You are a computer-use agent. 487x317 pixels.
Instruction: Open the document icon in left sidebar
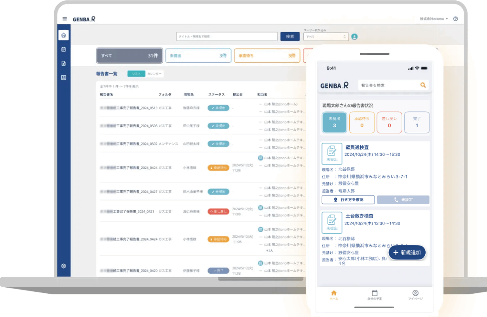coord(63,63)
